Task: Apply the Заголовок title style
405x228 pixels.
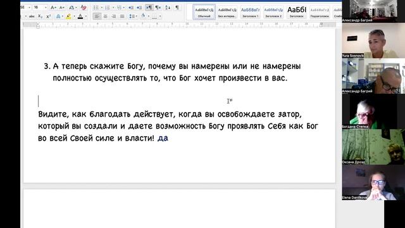Action: (x=297, y=12)
